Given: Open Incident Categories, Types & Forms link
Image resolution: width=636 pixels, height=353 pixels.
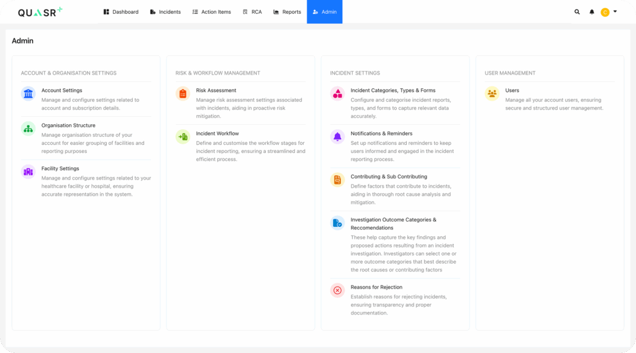Looking at the screenshot, I should pos(393,91).
